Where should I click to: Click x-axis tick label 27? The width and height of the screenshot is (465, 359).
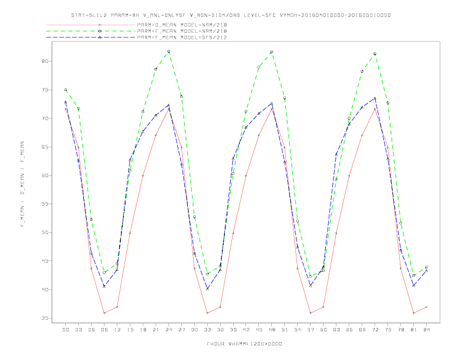tap(182, 330)
